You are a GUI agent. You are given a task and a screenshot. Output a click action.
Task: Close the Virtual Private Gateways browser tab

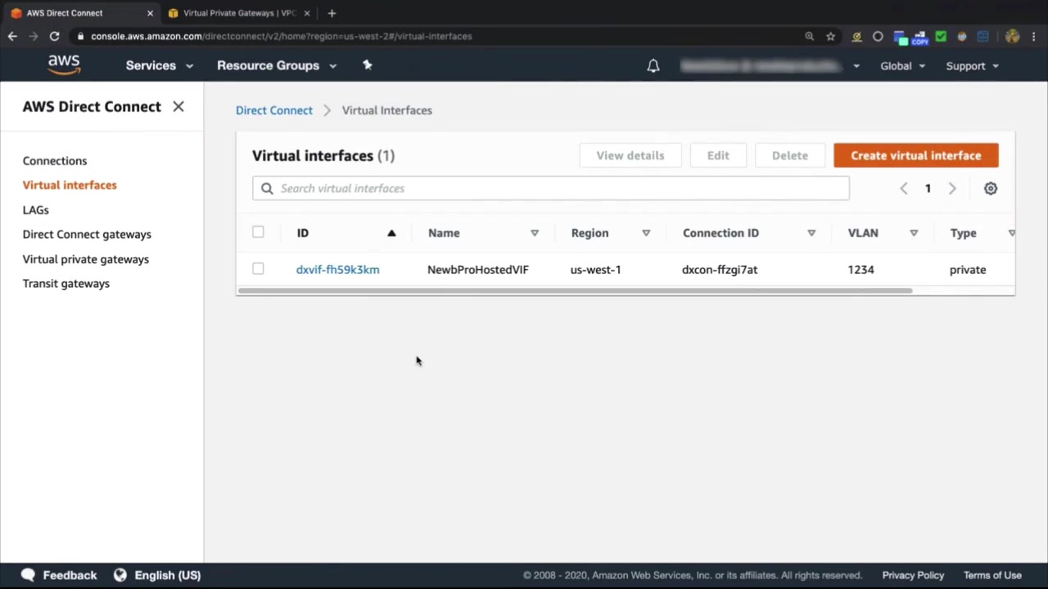point(308,13)
